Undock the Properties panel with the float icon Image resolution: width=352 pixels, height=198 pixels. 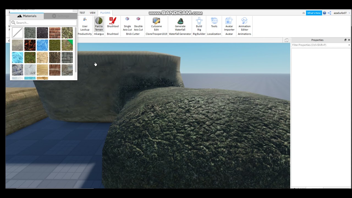(x=345, y=40)
